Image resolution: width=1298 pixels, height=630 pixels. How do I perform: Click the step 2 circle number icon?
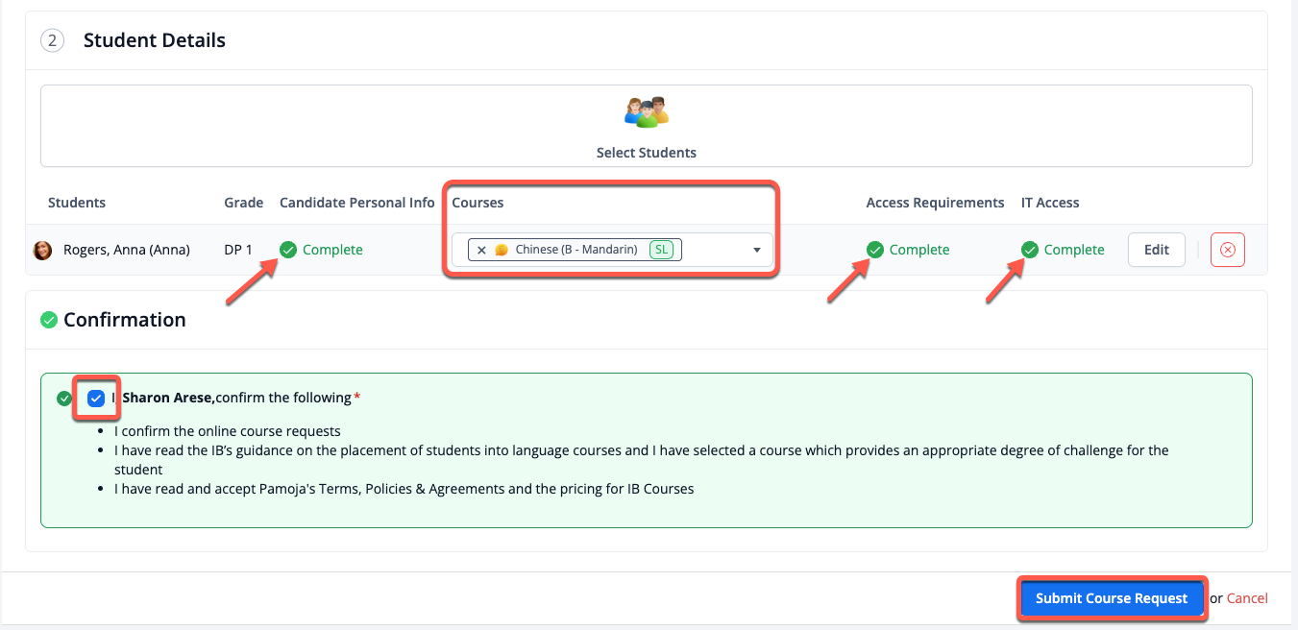coord(52,40)
